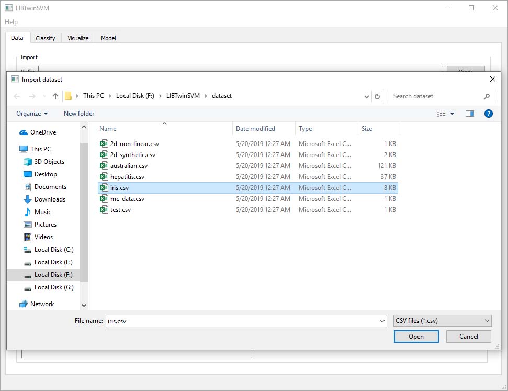Expand the address bar history dropdown

click(366, 96)
